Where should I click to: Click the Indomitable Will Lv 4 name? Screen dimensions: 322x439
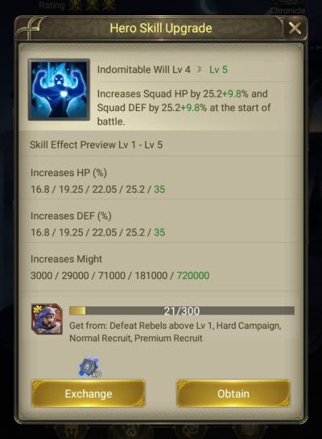(x=144, y=70)
